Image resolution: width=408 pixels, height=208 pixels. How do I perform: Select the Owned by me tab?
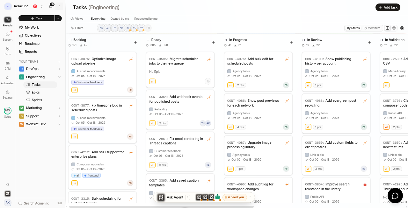[120, 19]
